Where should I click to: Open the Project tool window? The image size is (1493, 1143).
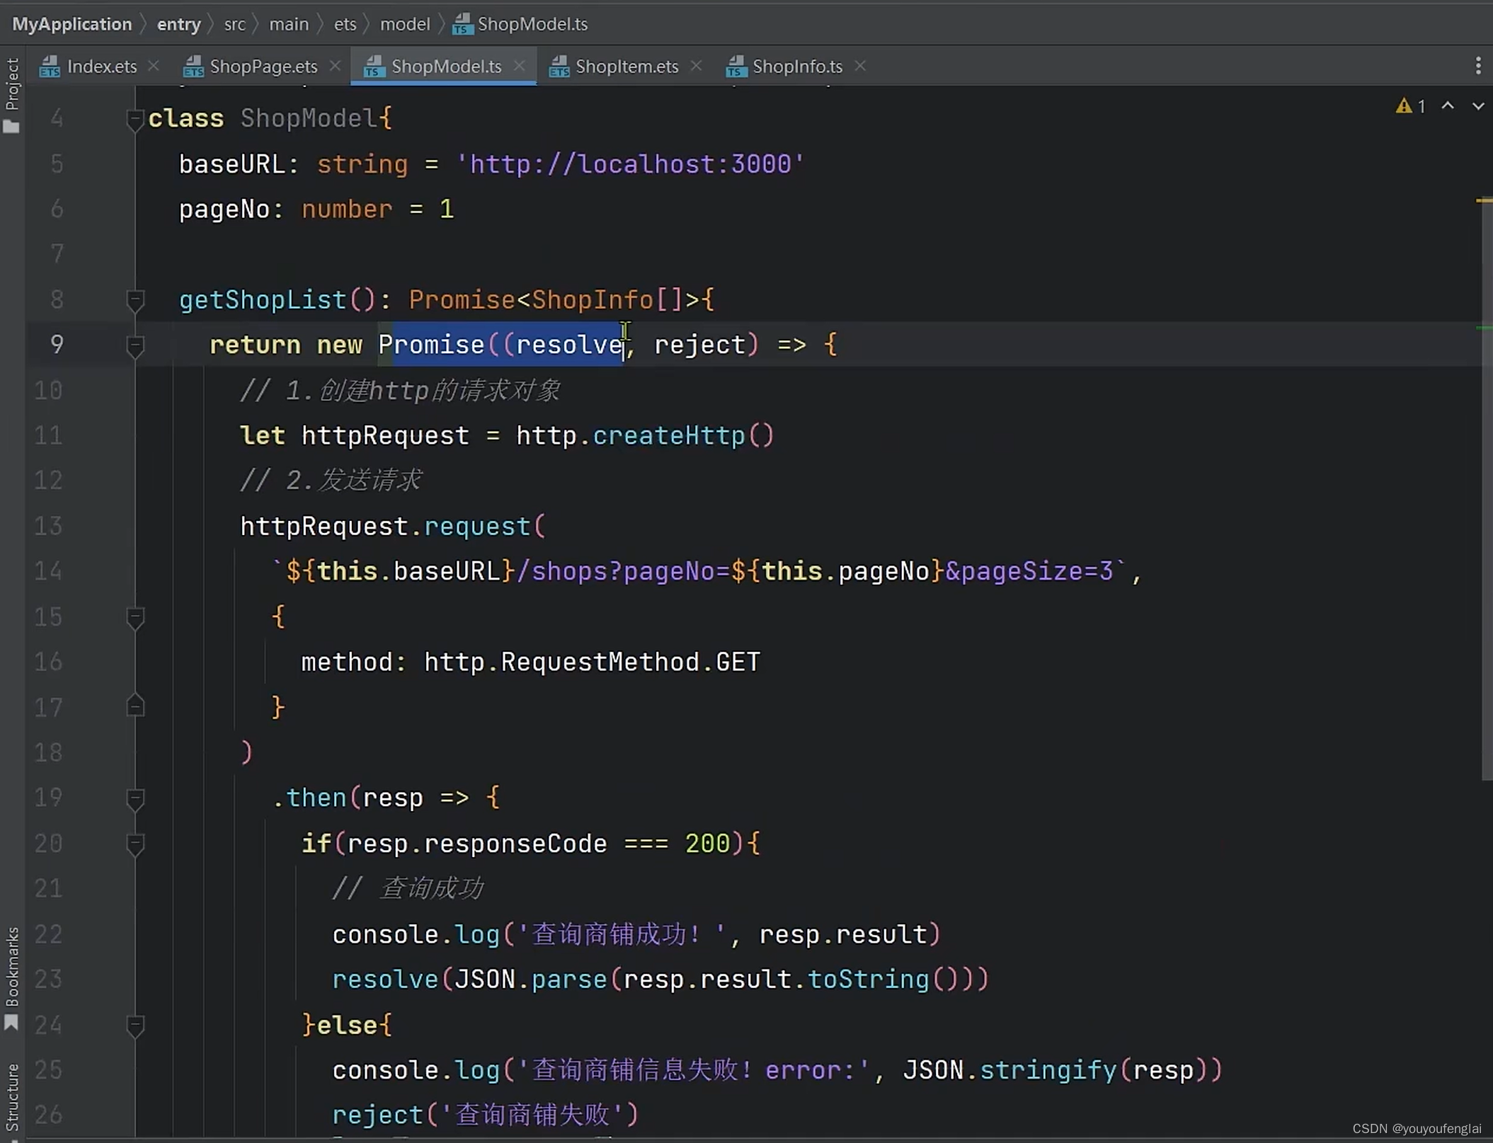(11, 95)
